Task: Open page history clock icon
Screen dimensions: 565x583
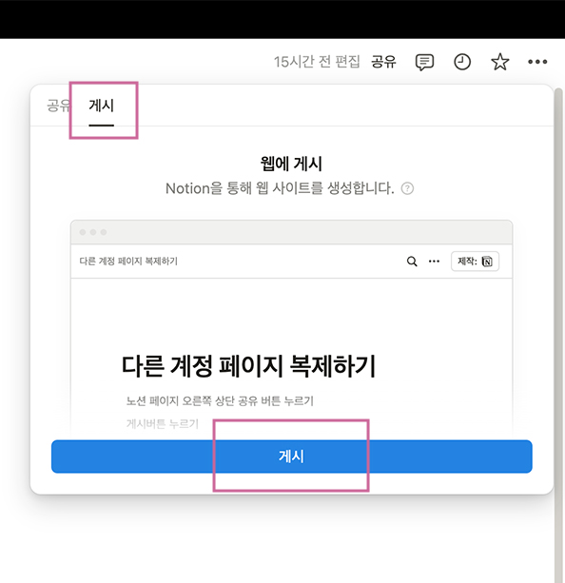Action: [x=462, y=62]
